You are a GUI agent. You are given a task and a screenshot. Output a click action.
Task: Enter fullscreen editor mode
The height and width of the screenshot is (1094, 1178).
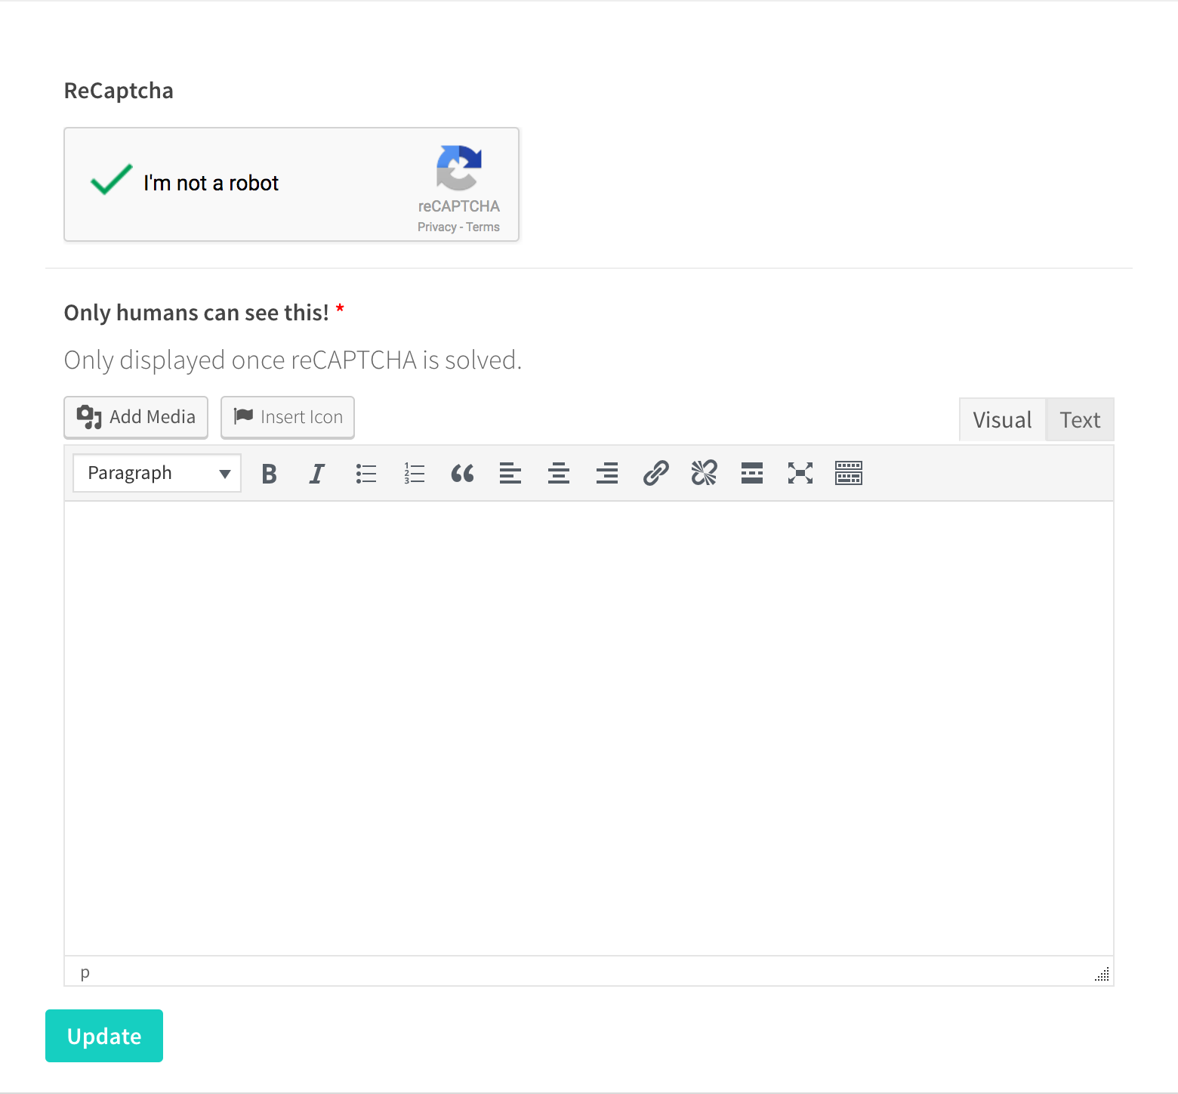pyautogui.click(x=800, y=474)
